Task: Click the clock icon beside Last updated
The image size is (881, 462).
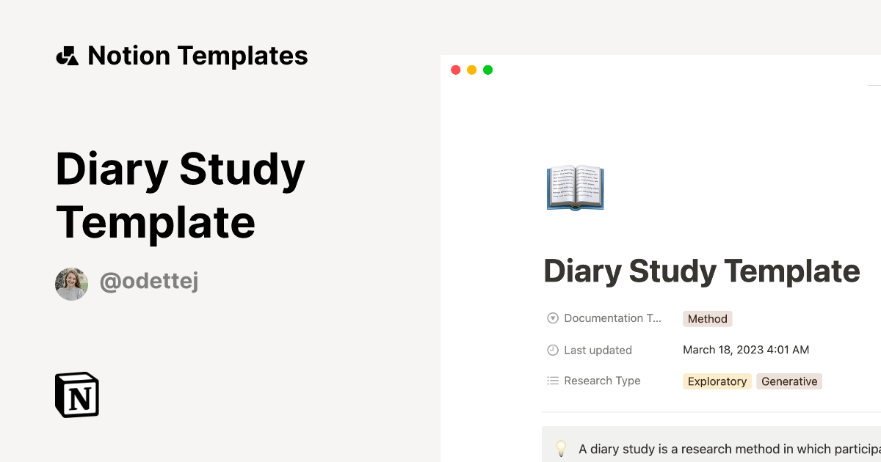Action: point(553,350)
